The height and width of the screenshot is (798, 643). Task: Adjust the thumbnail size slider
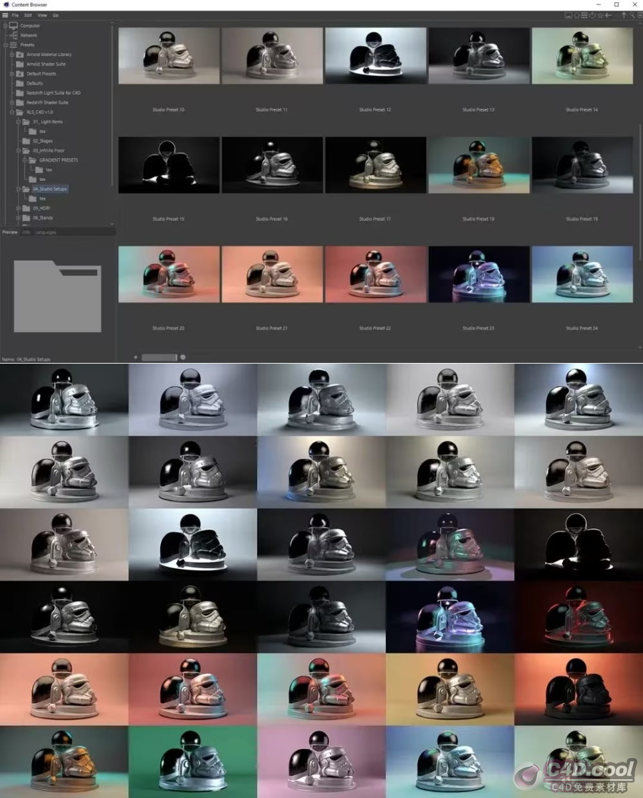tap(159, 357)
